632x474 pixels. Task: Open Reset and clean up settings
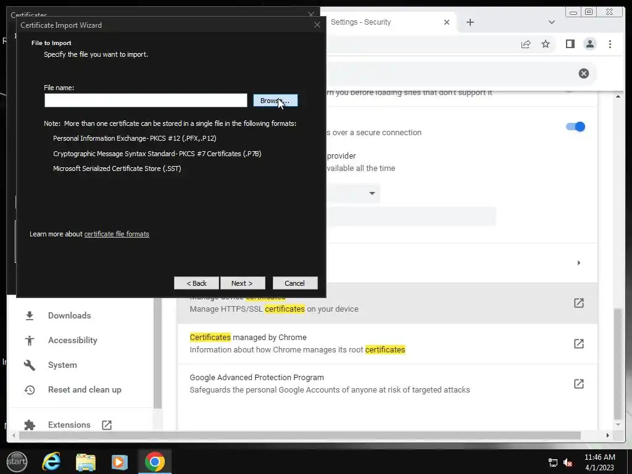point(85,390)
